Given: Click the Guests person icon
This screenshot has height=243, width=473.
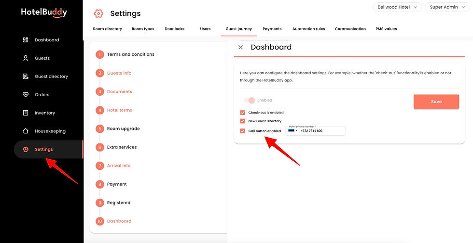Looking at the screenshot, I should pos(26,58).
